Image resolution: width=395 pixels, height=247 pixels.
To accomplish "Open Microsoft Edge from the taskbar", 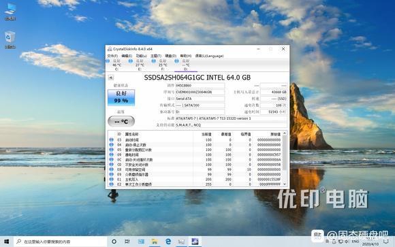I will tap(168, 242).
